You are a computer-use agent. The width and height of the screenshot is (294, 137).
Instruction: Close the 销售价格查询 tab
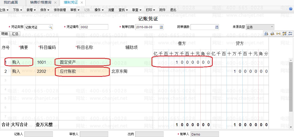click(55, 3)
